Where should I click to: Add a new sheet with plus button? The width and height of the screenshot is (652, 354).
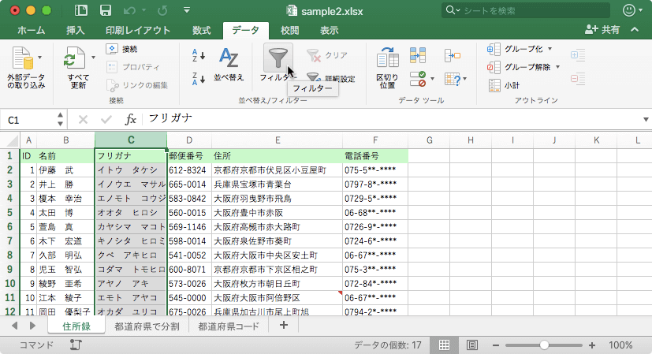click(x=284, y=326)
